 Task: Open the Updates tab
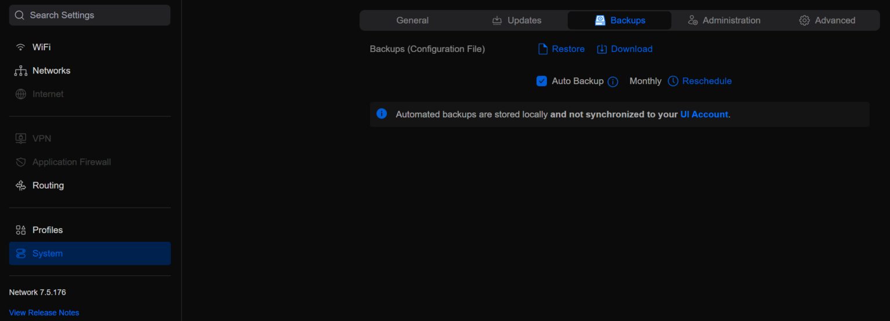[x=517, y=20]
